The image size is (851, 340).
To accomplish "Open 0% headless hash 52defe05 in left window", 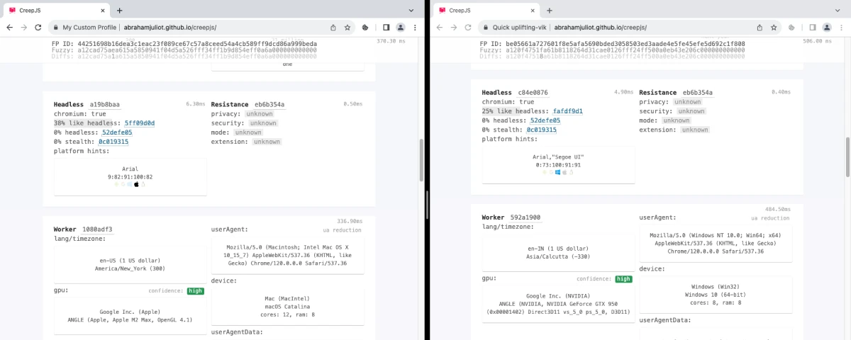I will point(117,132).
